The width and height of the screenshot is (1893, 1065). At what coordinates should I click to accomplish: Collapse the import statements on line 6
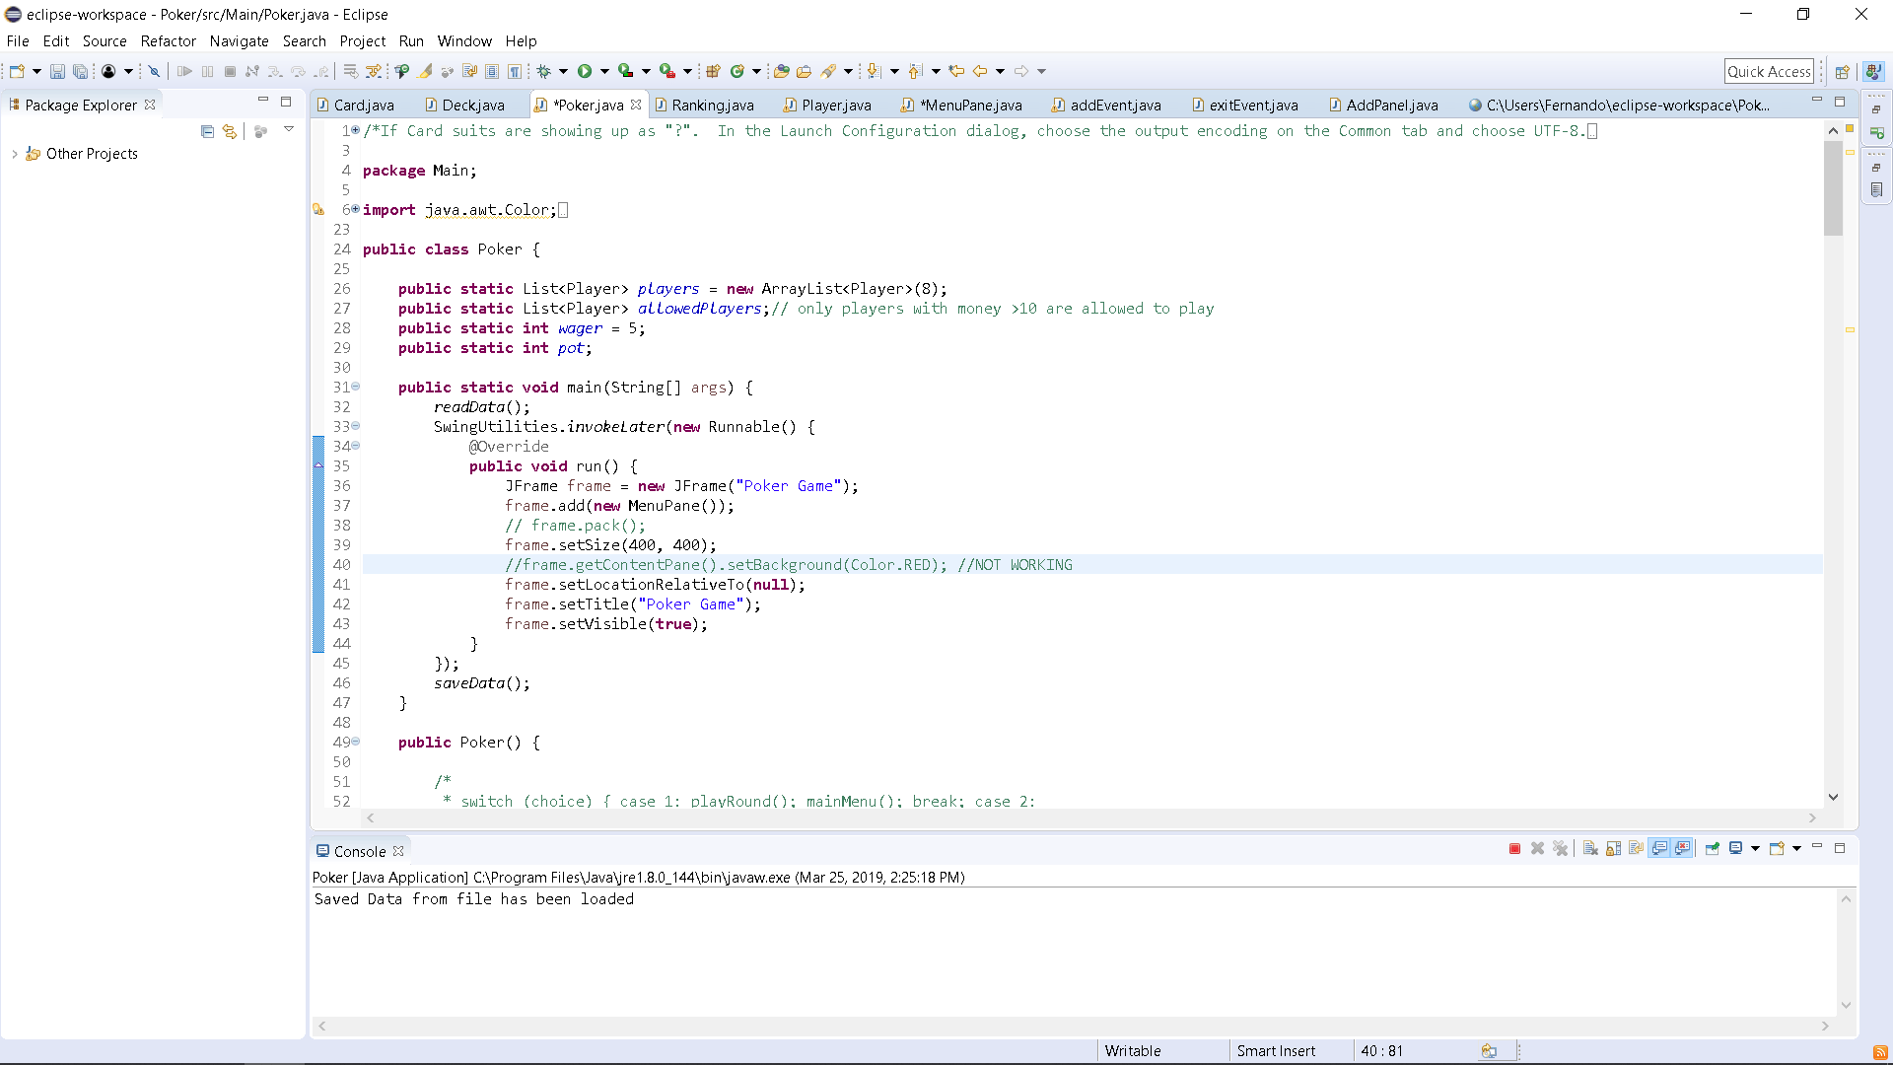[357, 209]
